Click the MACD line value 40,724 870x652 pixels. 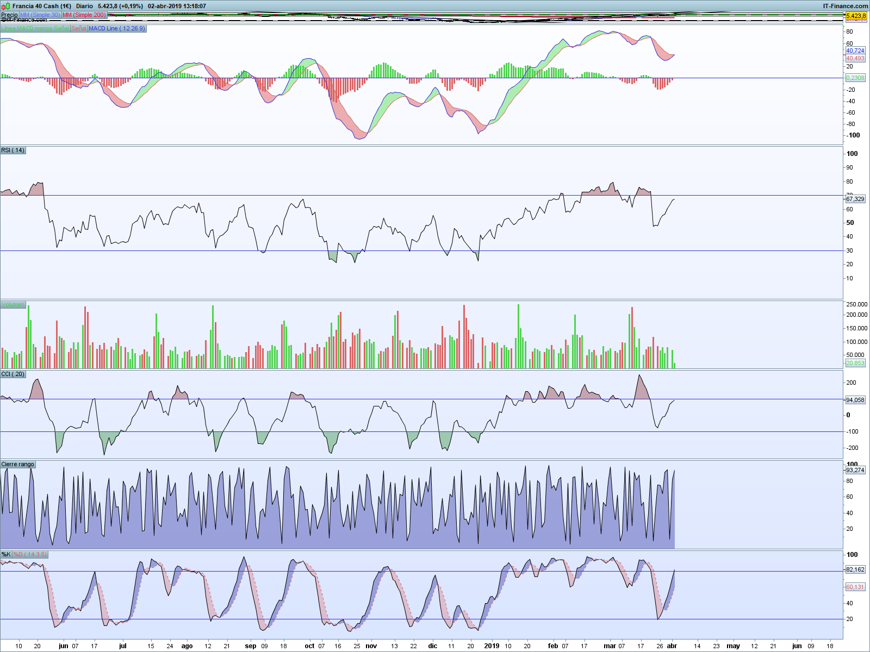[855, 51]
